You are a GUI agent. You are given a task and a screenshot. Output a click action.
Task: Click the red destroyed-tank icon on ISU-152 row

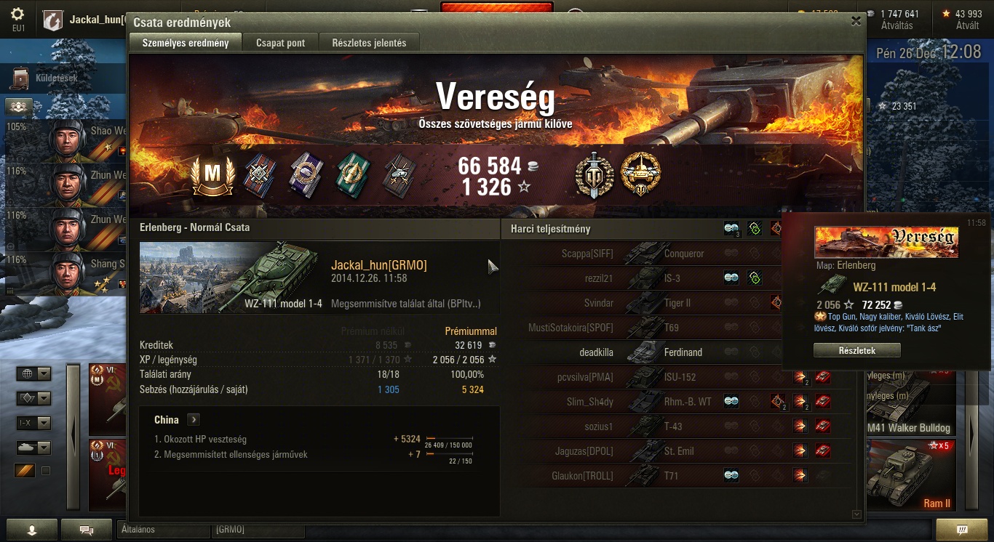tap(823, 377)
